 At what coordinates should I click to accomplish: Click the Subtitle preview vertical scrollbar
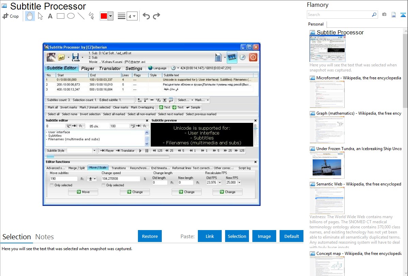(x=255, y=134)
